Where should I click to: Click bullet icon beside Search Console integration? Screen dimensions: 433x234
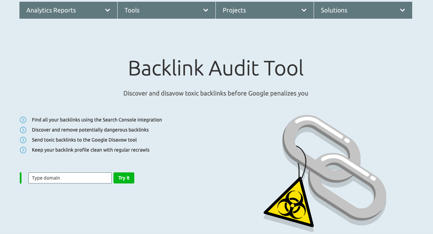(23, 120)
